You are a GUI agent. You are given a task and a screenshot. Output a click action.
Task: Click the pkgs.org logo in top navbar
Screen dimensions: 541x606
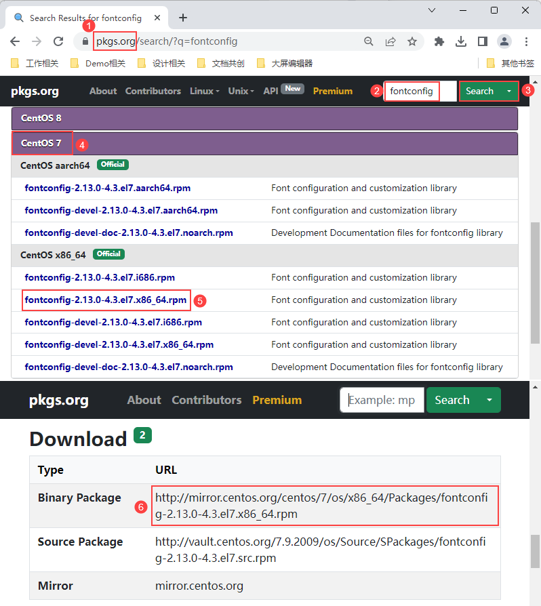[x=35, y=92]
